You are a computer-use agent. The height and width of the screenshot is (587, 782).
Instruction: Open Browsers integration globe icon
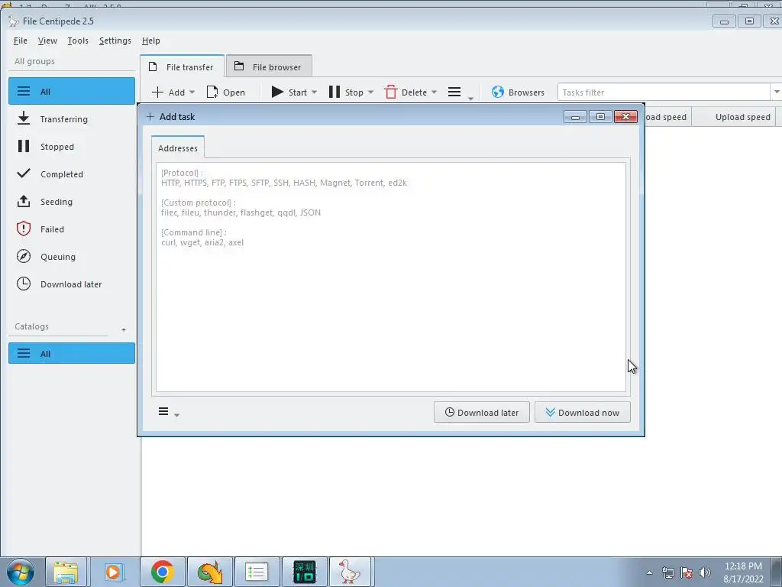click(x=498, y=92)
